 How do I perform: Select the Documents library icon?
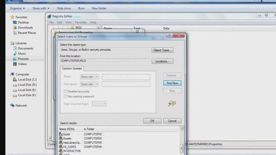point(15,48)
